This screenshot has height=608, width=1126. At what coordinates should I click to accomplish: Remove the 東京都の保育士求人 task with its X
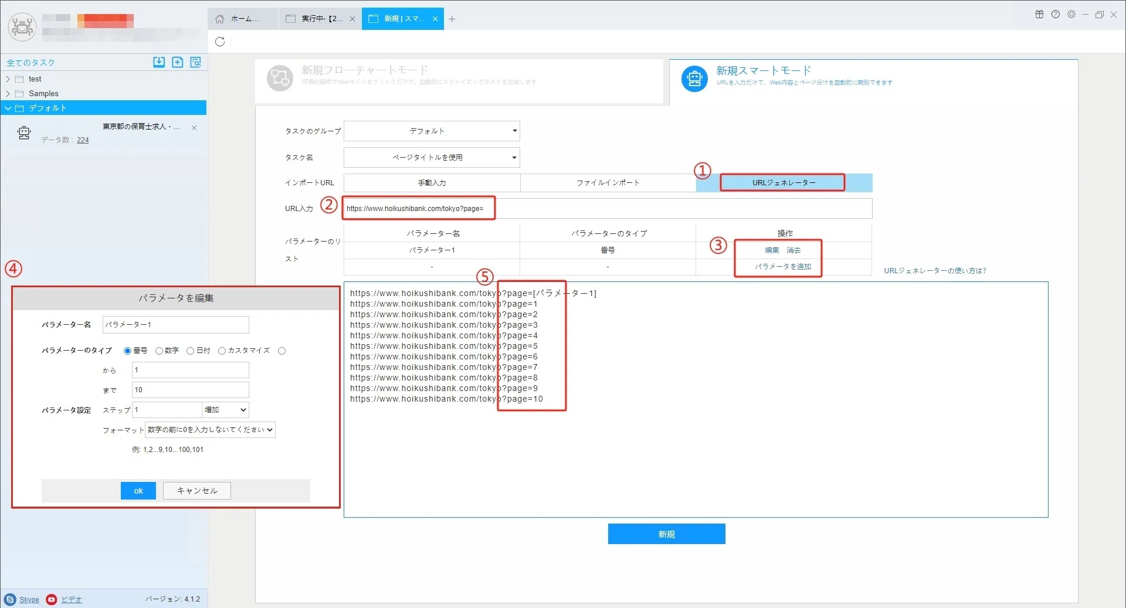click(194, 128)
